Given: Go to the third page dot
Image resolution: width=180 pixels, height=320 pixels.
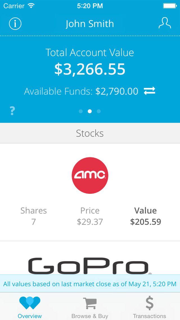Looking at the screenshot, I should coord(99,111).
